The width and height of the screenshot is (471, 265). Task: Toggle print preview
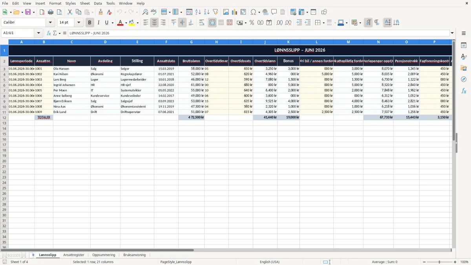(59, 12)
